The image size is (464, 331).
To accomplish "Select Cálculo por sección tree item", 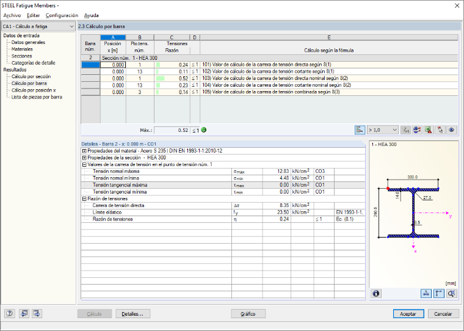I will [31, 76].
